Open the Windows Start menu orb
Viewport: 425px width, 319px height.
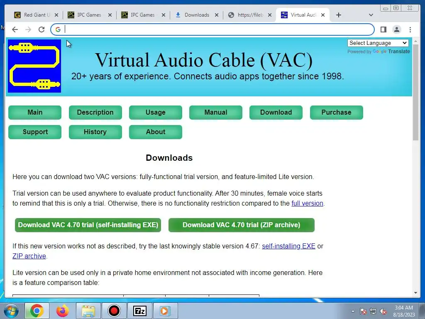[x=11, y=311]
